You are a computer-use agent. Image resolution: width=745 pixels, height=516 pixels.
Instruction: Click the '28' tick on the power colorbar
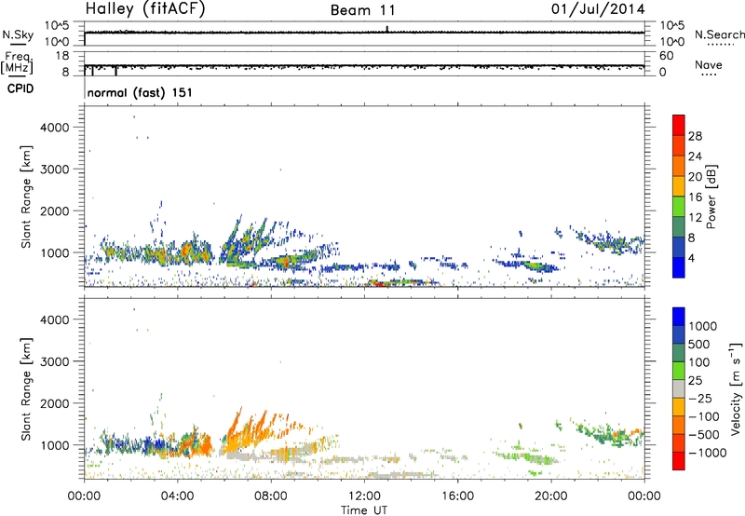point(695,136)
